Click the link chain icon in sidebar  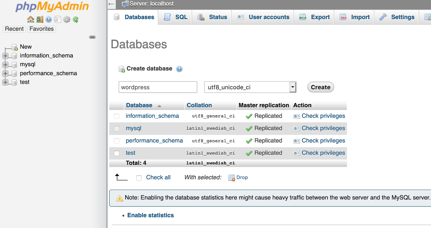(92, 37)
